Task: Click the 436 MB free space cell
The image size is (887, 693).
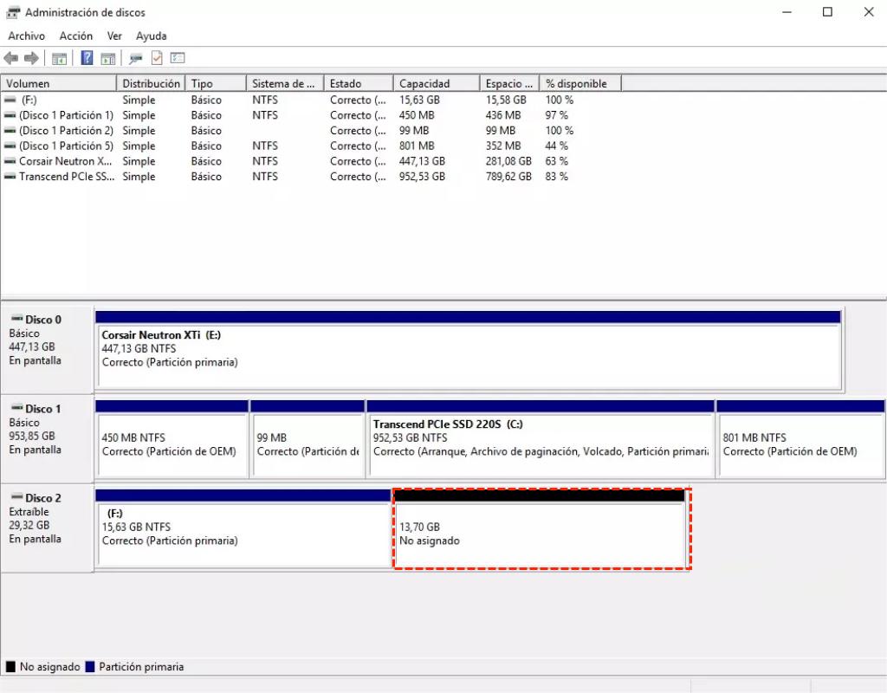Action: (503, 115)
